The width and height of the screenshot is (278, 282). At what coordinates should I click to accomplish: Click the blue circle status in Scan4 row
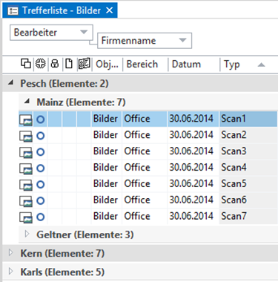(41, 168)
